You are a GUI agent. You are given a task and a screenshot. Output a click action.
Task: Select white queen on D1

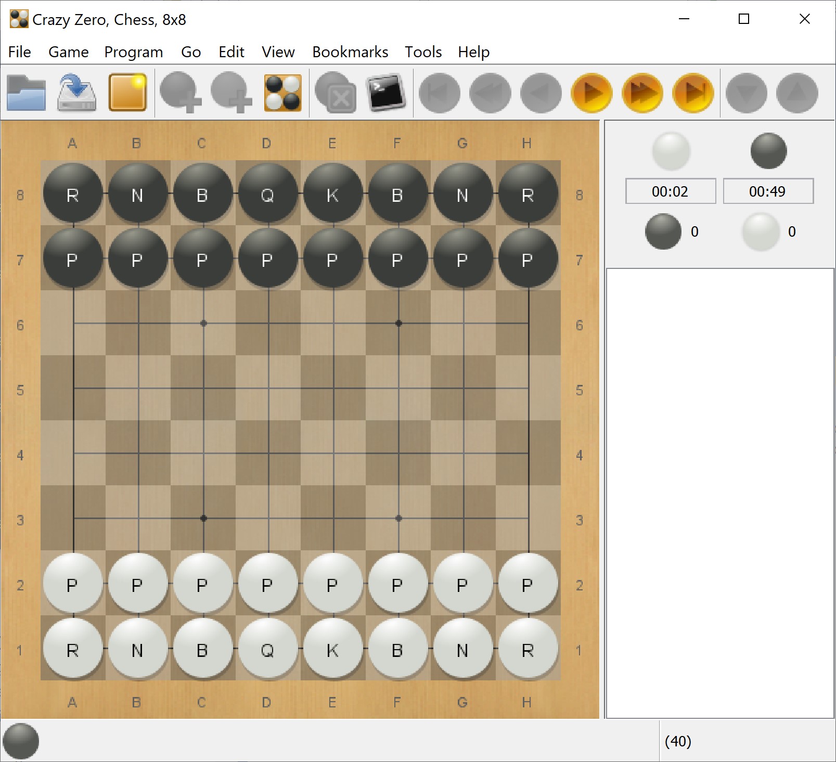268,649
